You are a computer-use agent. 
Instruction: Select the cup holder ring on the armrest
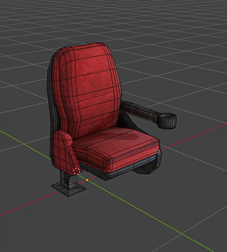167,121
